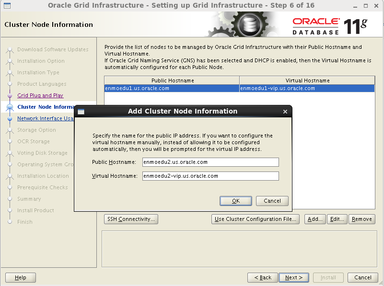Click Use Cluster Configuration File button

coord(256,219)
